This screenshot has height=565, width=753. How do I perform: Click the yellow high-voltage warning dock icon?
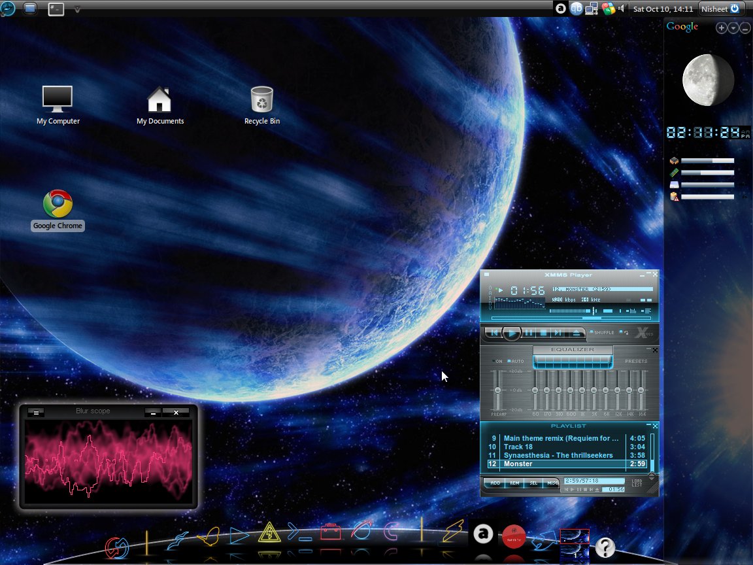click(269, 532)
